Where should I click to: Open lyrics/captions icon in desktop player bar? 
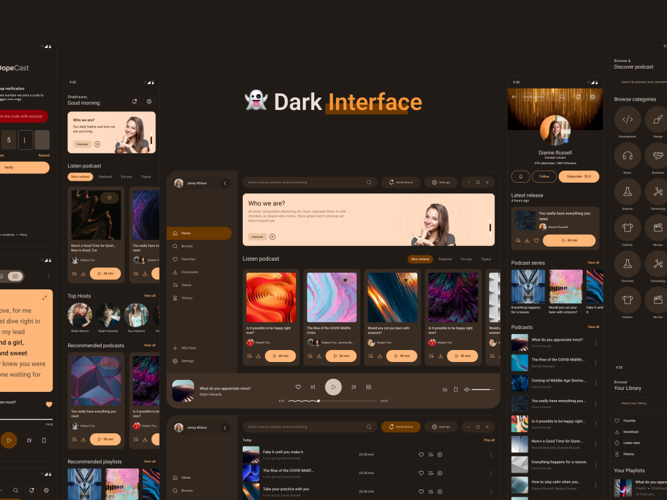[368, 387]
